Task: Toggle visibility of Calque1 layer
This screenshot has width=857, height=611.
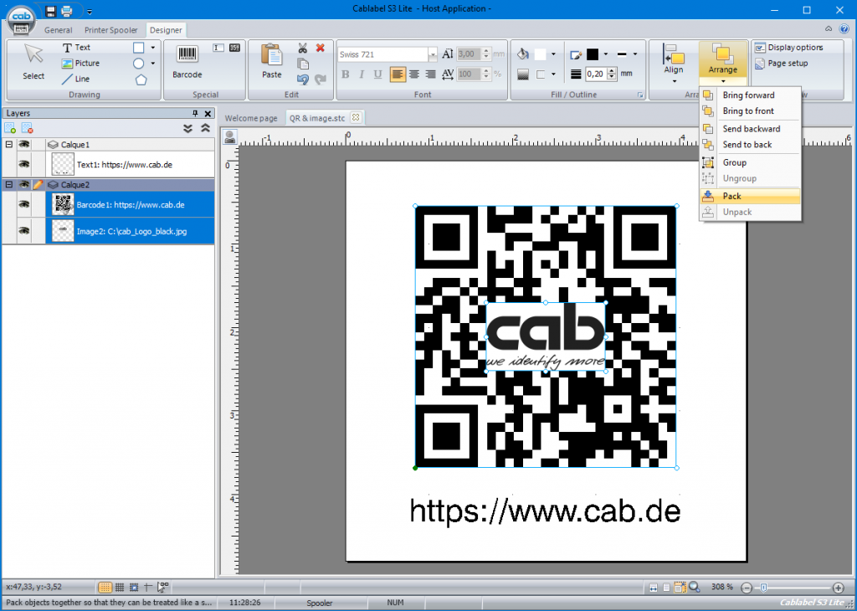Action: (x=24, y=144)
